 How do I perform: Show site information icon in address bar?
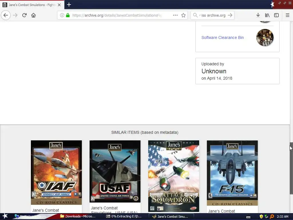click(x=62, y=15)
